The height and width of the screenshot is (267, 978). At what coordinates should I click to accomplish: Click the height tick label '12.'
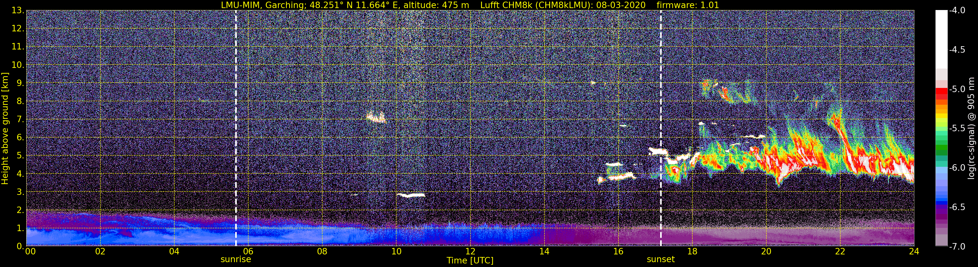click(18, 28)
